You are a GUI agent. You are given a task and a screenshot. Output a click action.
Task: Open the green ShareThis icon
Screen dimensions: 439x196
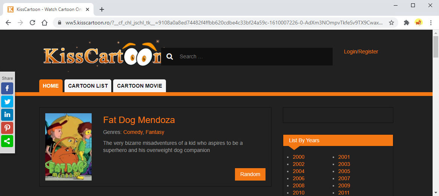point(7,141)
